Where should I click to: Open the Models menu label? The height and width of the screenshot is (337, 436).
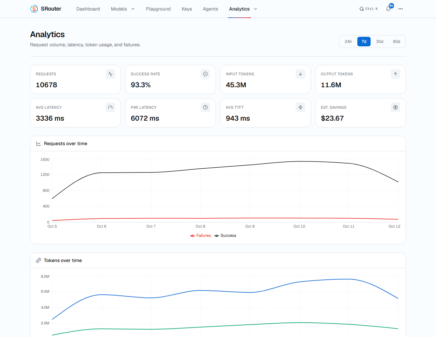coord(119,9)
